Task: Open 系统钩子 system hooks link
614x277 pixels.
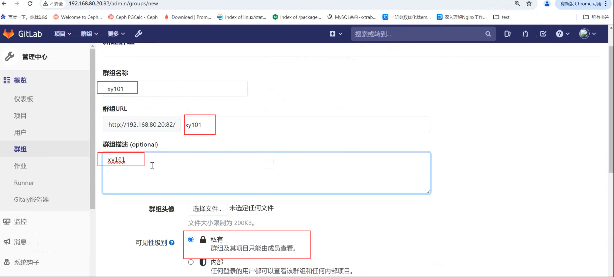Action: pos(26,262)
